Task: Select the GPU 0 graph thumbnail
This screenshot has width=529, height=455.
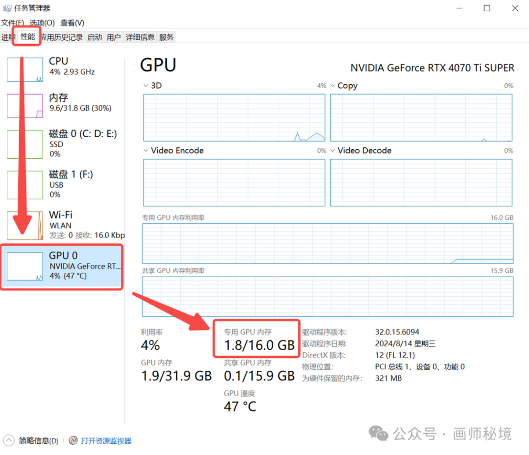Action: point(25,266)
